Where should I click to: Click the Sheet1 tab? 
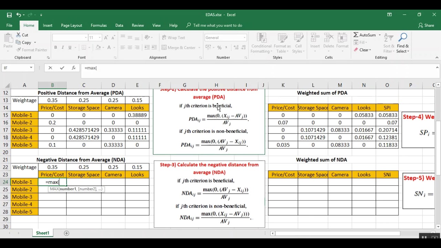pos(43,233)
